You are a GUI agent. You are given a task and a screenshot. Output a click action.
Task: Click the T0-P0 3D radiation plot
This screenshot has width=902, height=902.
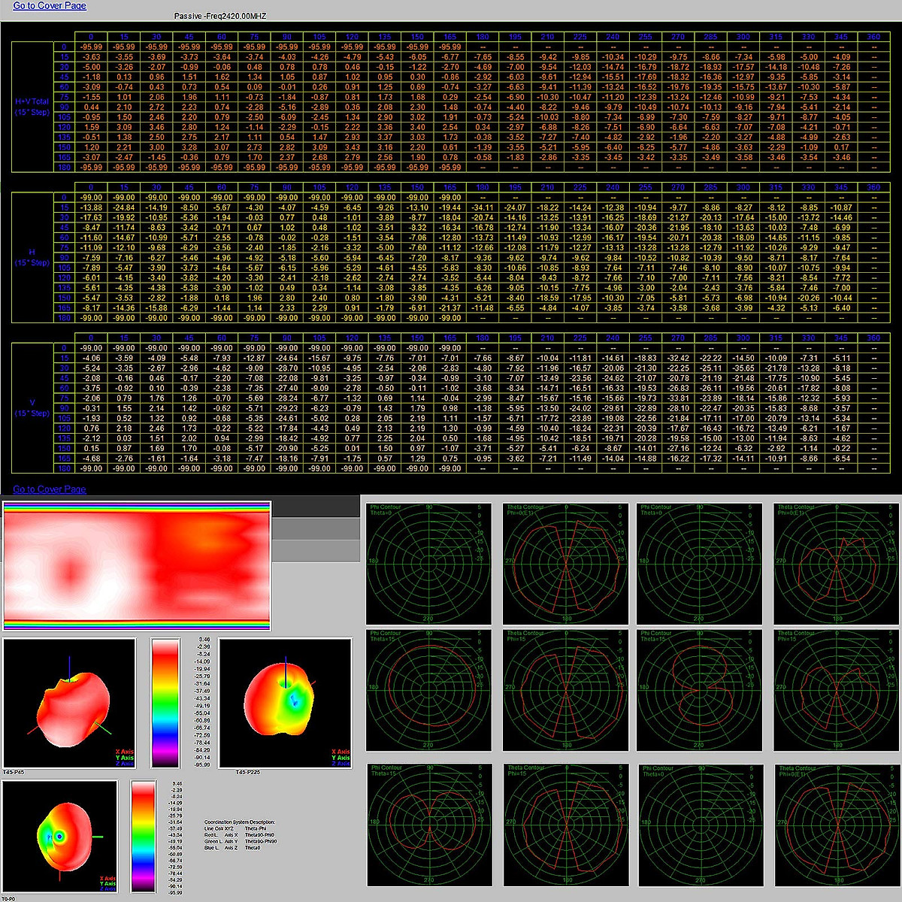click(x=60, y=836)
